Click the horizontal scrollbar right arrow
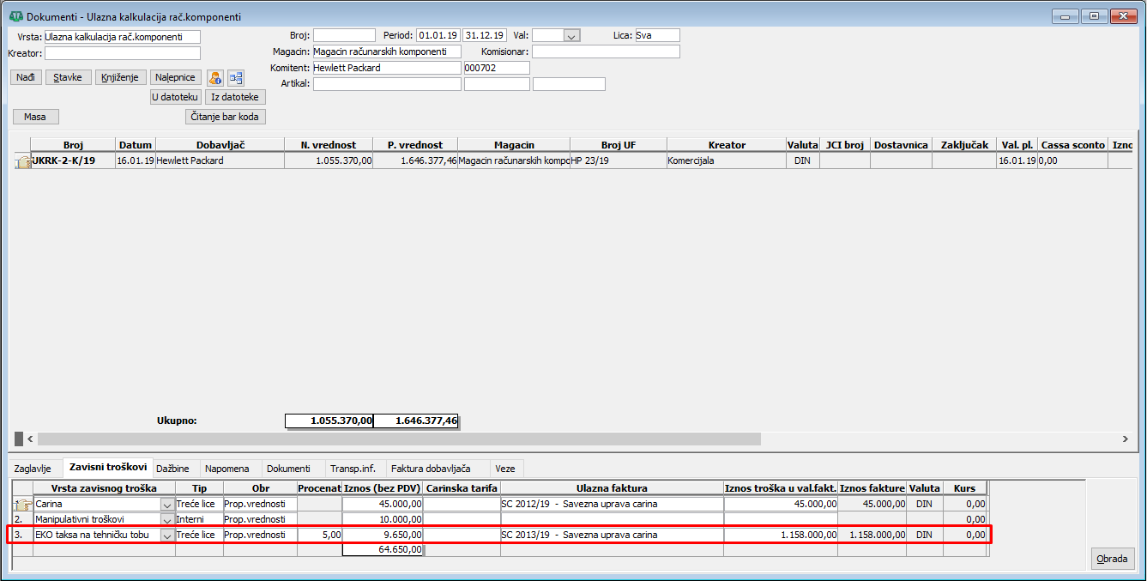This screenshot has height=581, width=1147. click(1125, 439)
